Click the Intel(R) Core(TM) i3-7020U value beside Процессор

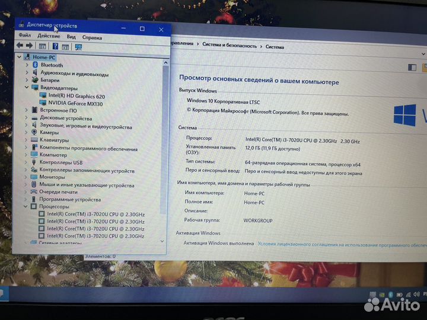pyautogui.click(x=302, y=140)
